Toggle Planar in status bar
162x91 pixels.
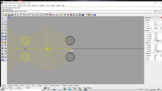click(x=74, y=88)
